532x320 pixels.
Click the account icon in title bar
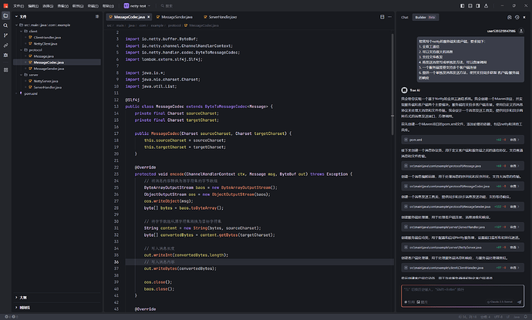click(486, 5)
